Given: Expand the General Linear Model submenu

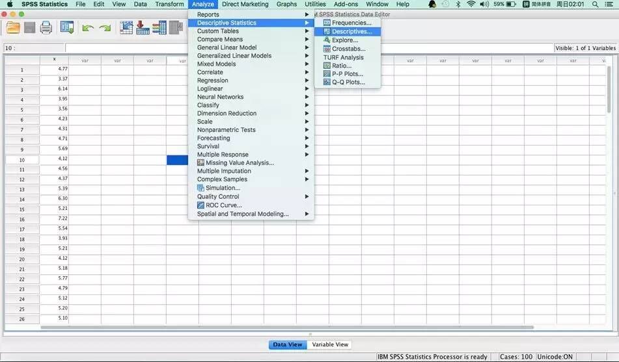Looking at the screenshot, I should 251,47.
